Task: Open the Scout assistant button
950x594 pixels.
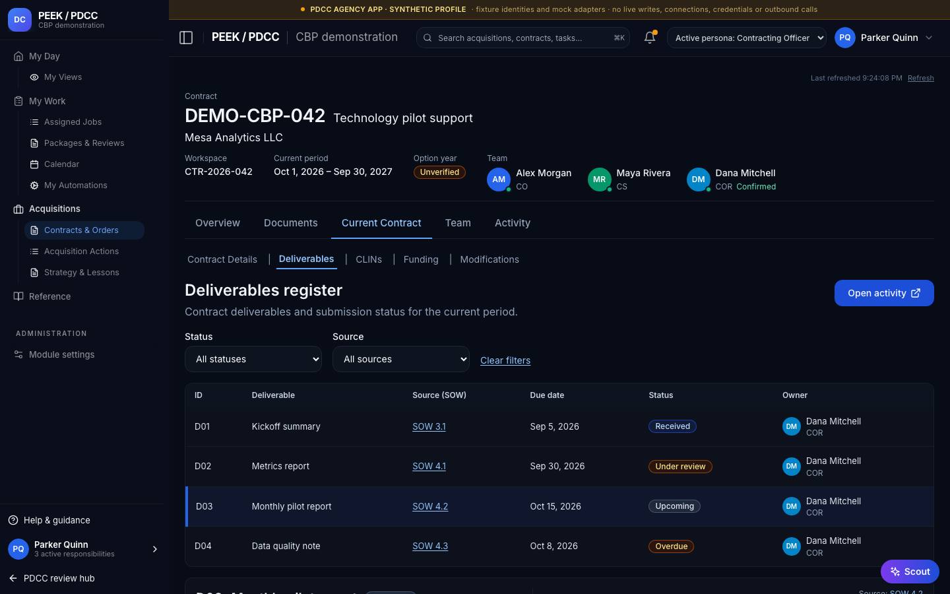Action: [910, 572]
